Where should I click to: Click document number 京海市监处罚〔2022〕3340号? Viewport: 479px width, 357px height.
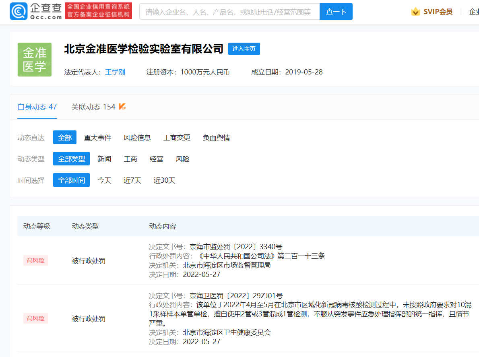tap(236, 247)
